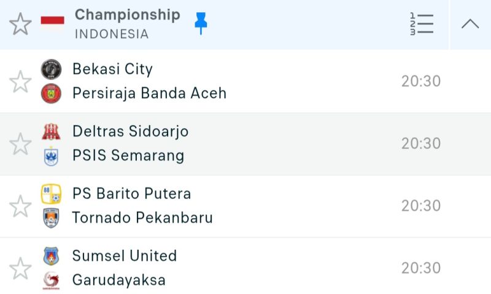Collapse the Championship Indonesia section
The image size is (491, 294).
coord(470,24)
